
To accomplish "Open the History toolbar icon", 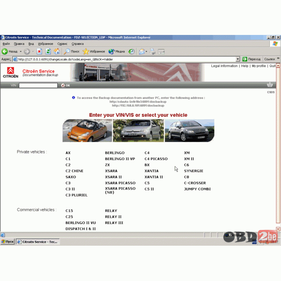I will click(131, 52).
